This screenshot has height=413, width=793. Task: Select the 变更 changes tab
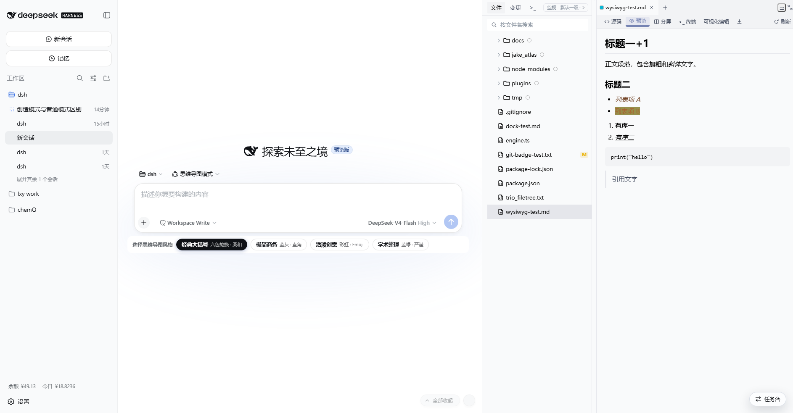point(515,8)
